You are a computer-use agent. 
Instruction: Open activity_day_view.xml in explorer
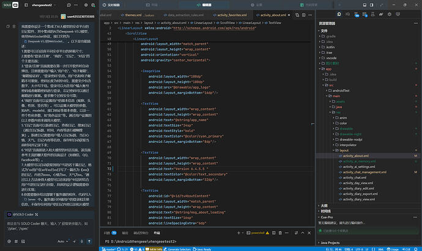coord(358,183)
